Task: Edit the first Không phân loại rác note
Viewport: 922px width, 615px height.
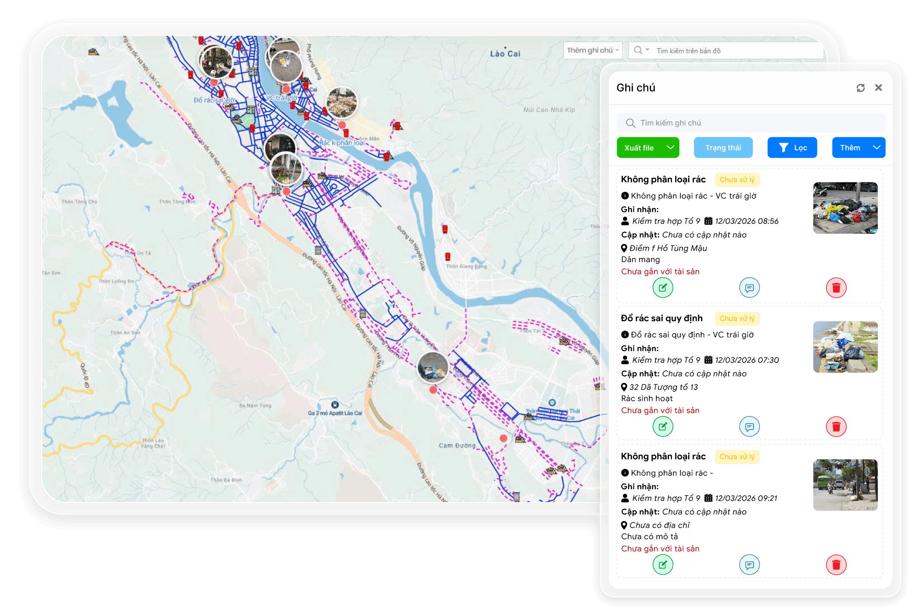Action: pyautogui.click(x=663, y=288)
